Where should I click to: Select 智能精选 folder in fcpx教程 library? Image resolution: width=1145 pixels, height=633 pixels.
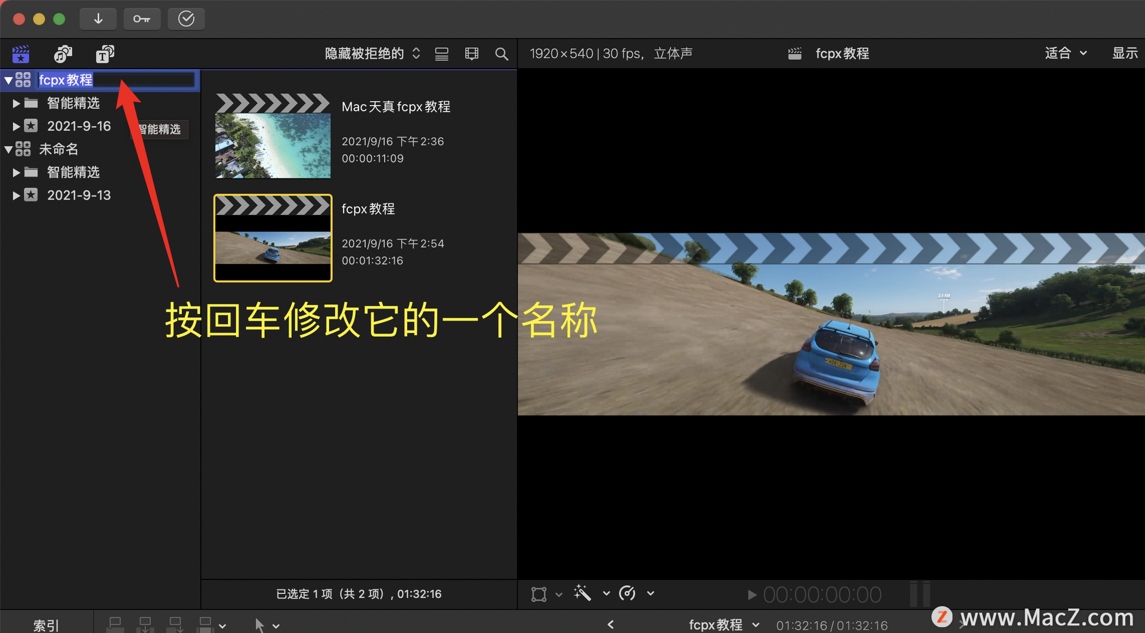coord(73,103)
